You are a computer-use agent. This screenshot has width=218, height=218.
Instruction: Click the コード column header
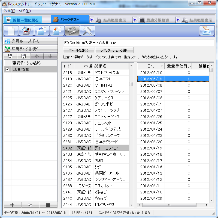tap(68, 66)
